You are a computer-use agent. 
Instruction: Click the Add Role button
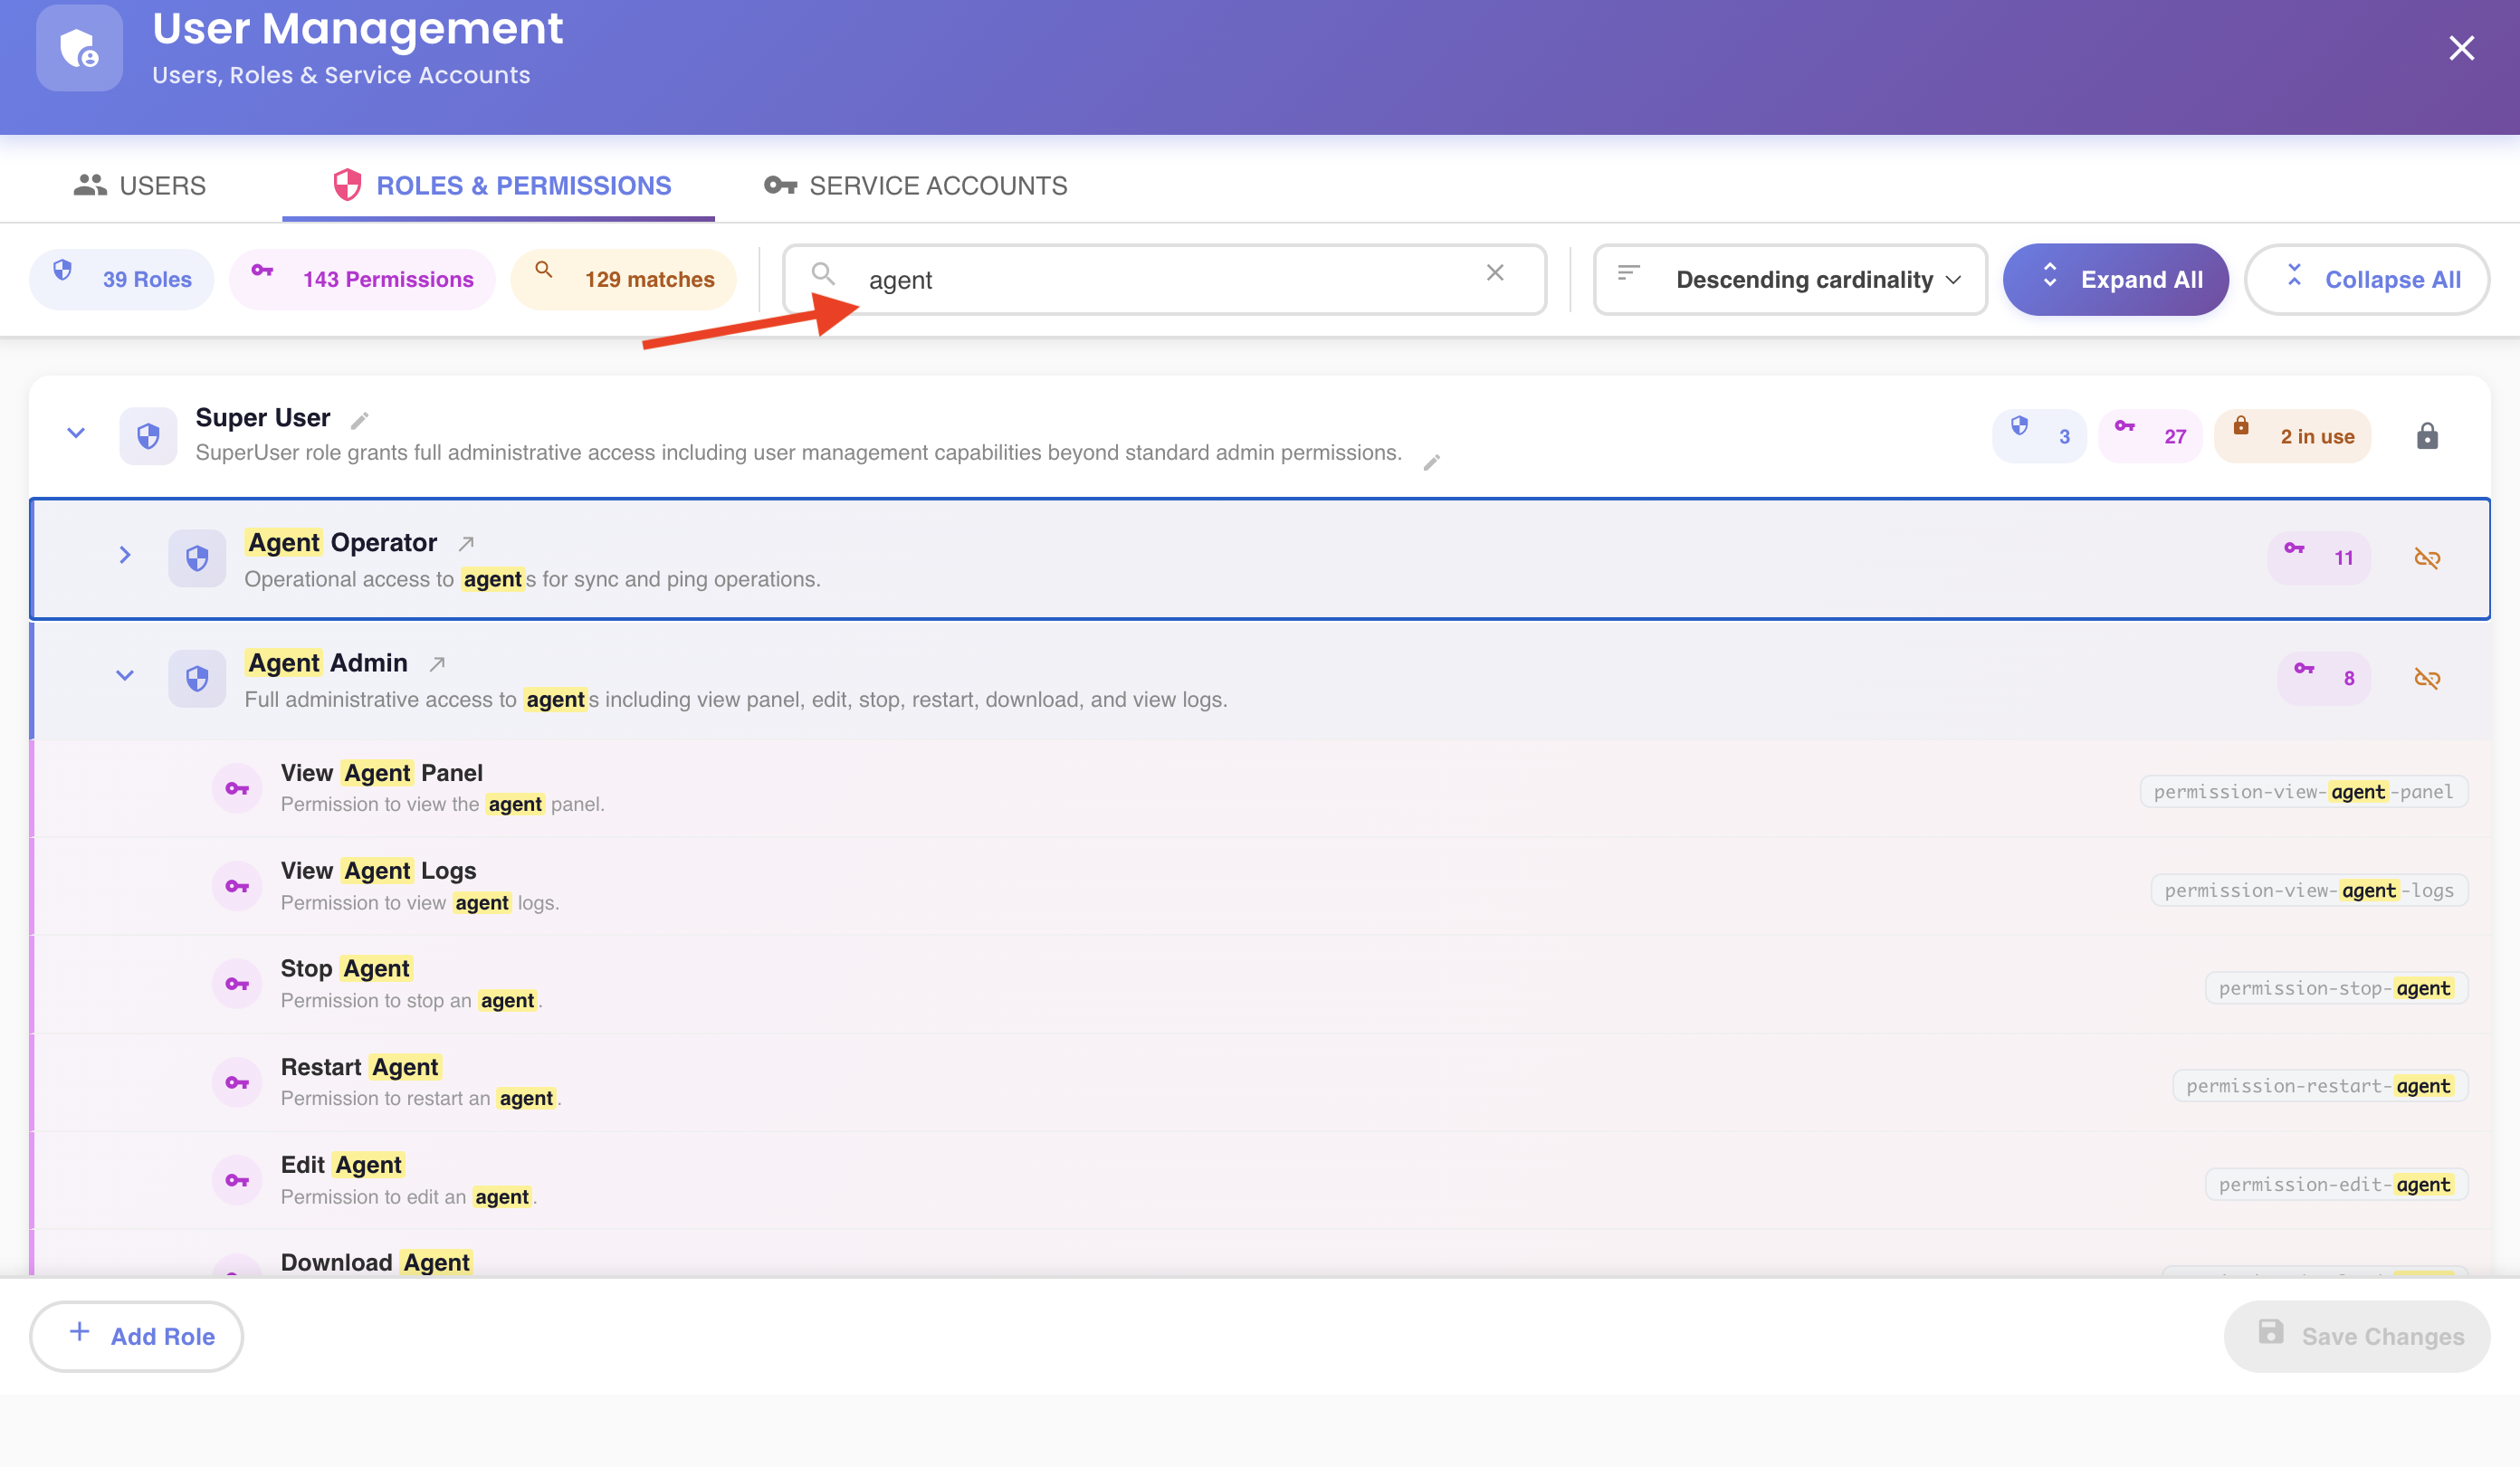[137, 1335]
